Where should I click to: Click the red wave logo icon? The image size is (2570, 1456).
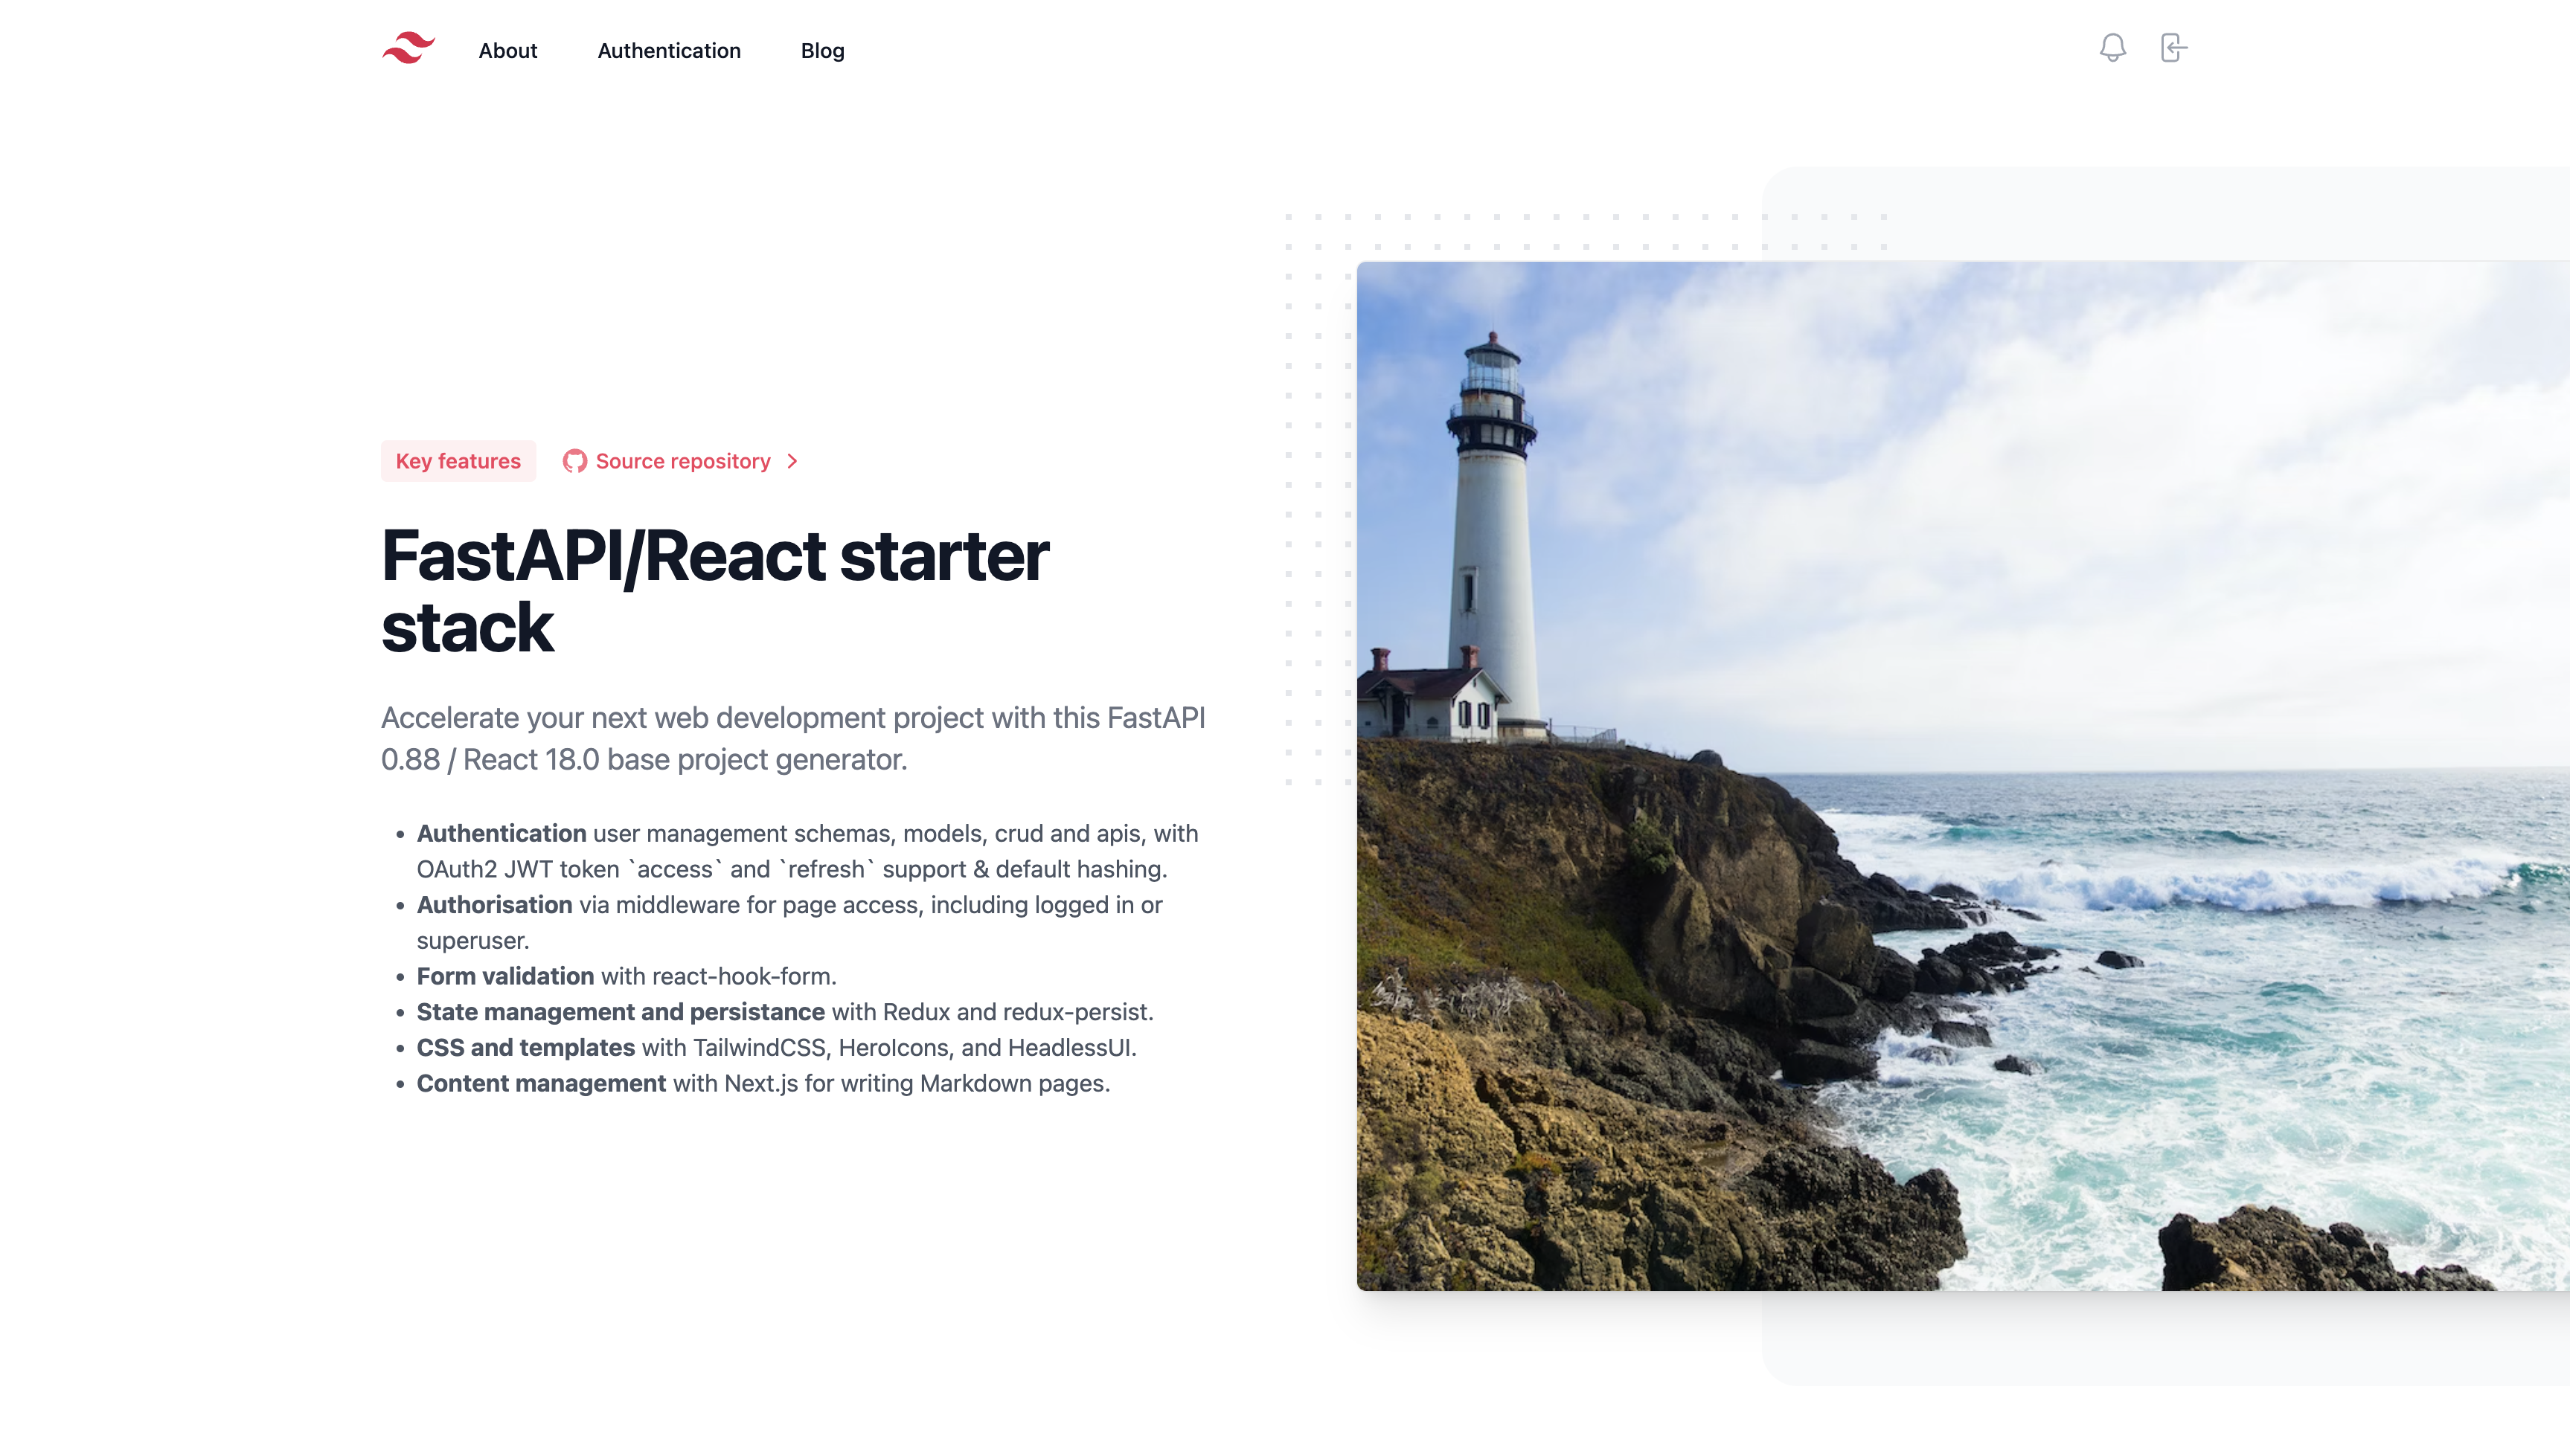coord(406,48)
